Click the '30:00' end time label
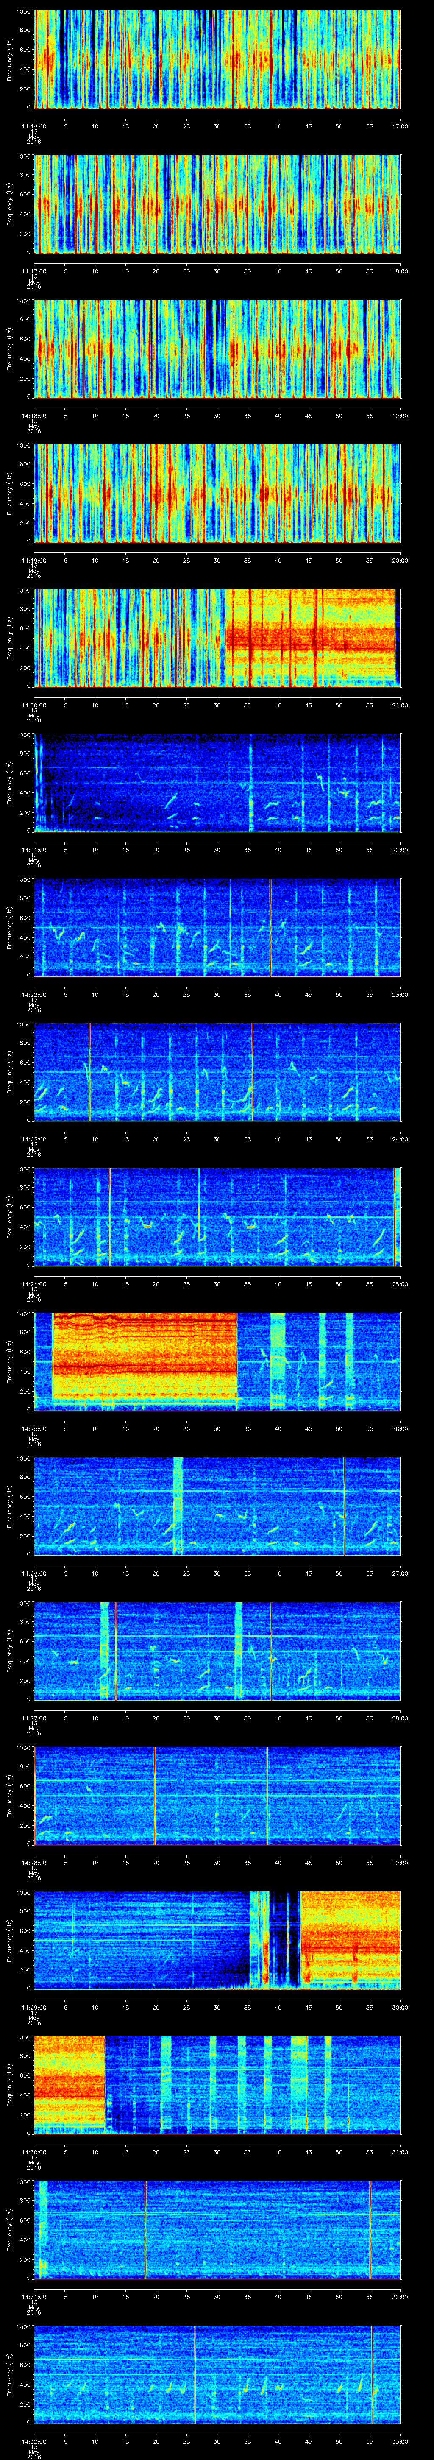 pyautogui.click(x=400, y=2006)
